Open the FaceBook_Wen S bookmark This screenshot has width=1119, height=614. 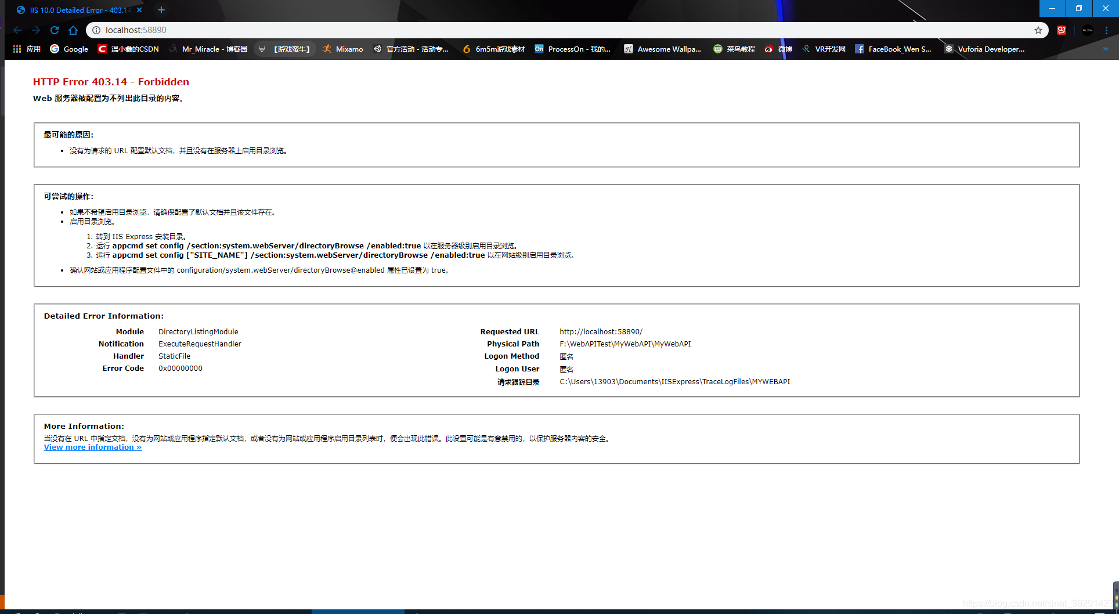point(893,49)
